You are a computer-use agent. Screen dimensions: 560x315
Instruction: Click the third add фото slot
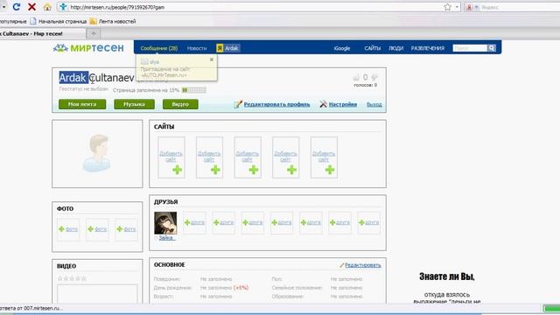click(x=126, y=229)
